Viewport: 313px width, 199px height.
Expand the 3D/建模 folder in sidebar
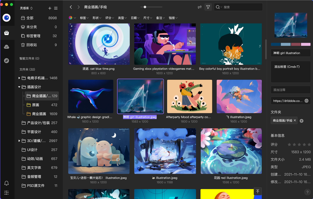(x=19, y=141)
